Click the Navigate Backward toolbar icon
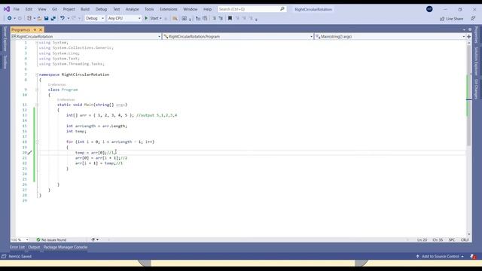Image resolution: width=482 pixels, height=271 pixels. (x=10, y=18)
